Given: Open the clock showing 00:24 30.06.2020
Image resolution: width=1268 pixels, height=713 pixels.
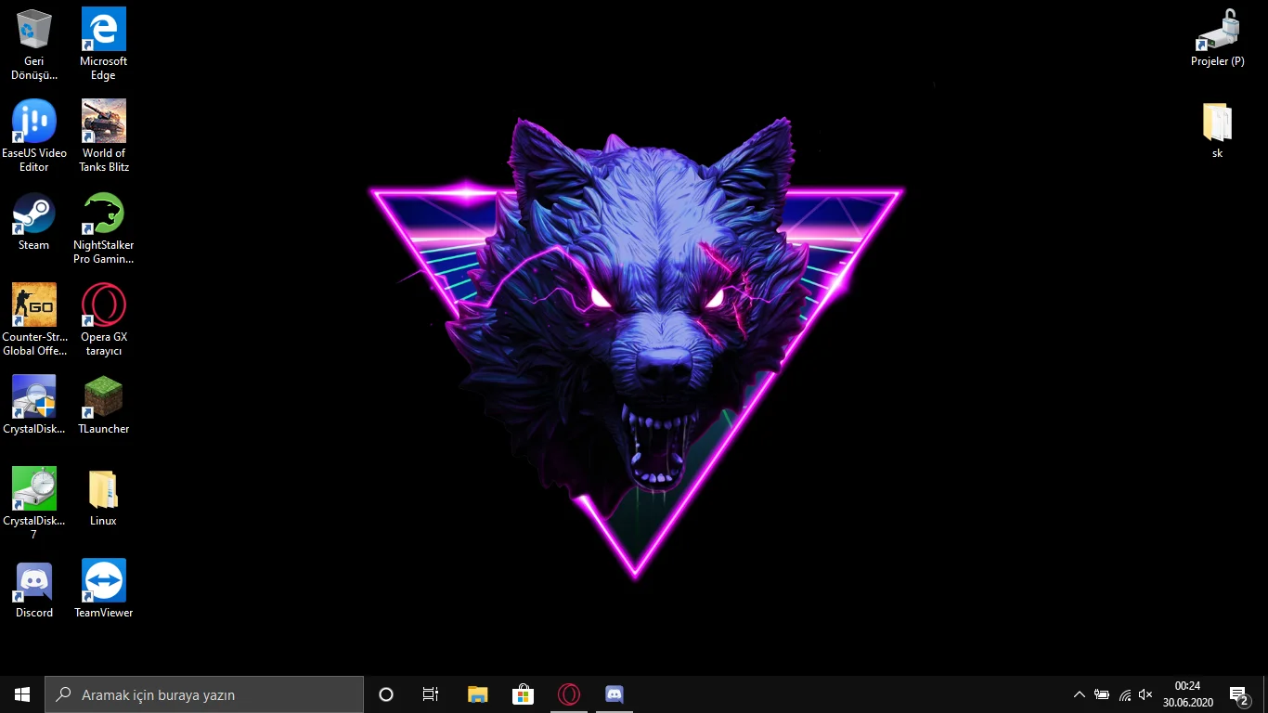Looking at the screenshot, I should click(x=1188, y=694).
